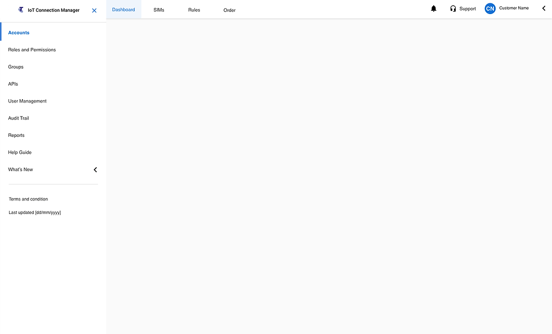Image resolution: width=552 pixels, height=334 pixels.
Task: Select What's New menu item
Action: [x=20, y=170]
